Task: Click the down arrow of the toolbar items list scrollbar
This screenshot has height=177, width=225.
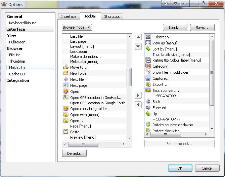Action: coord(212,129)
